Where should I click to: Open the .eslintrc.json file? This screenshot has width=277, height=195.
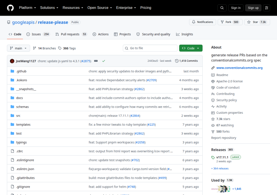point(25,169)
